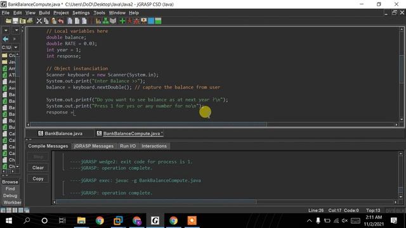The image size is (406, 228).
Task: Copy the selection with the toolbar copy icon
Action: tap(46, 21)
